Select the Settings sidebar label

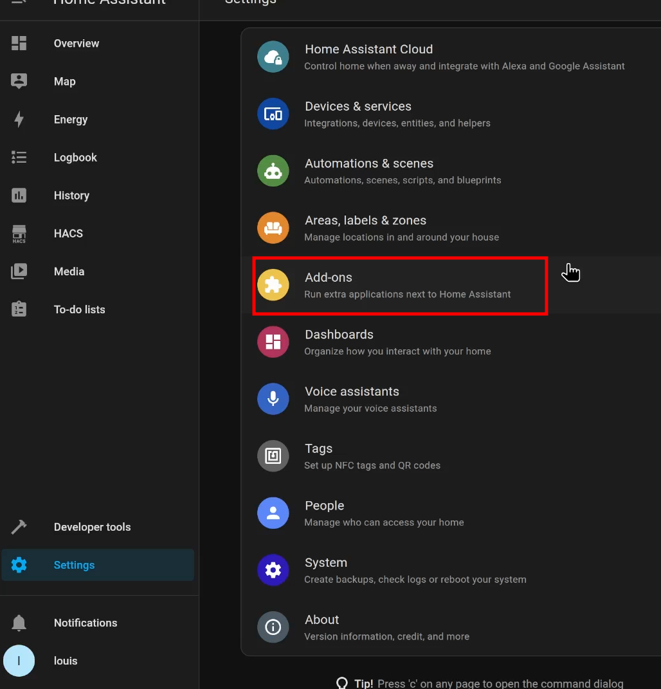(x=74, y=565)
